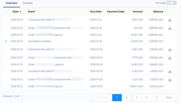
Task: Expand the Due balance settled row
Action: click(x=6, y=41)
